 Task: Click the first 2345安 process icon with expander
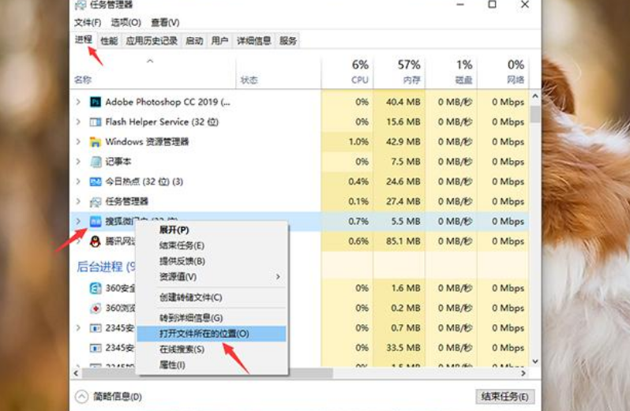[x=96, y=328]
